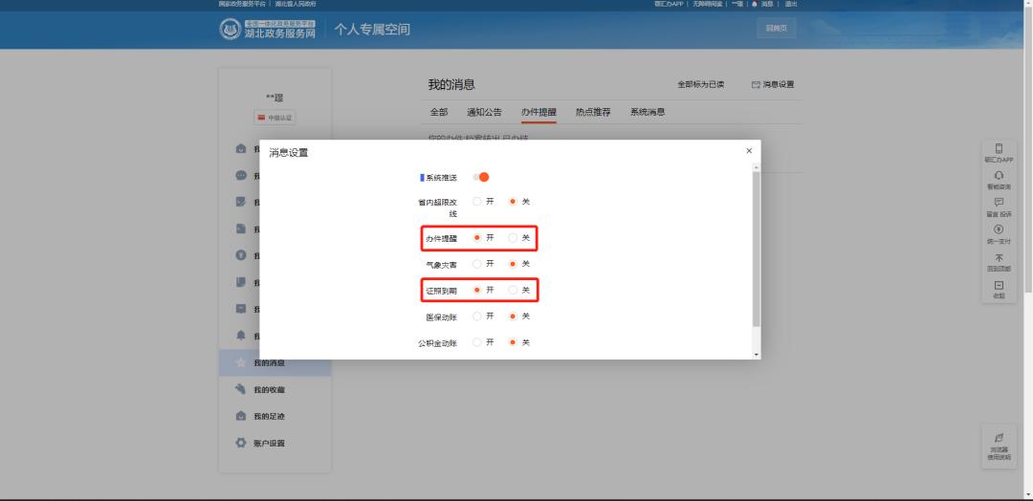This screenshot has height=501, width=1033.
Task: Turn 办件提醒 notifications off
Action: pyautogui.click(x=513, y=238)
